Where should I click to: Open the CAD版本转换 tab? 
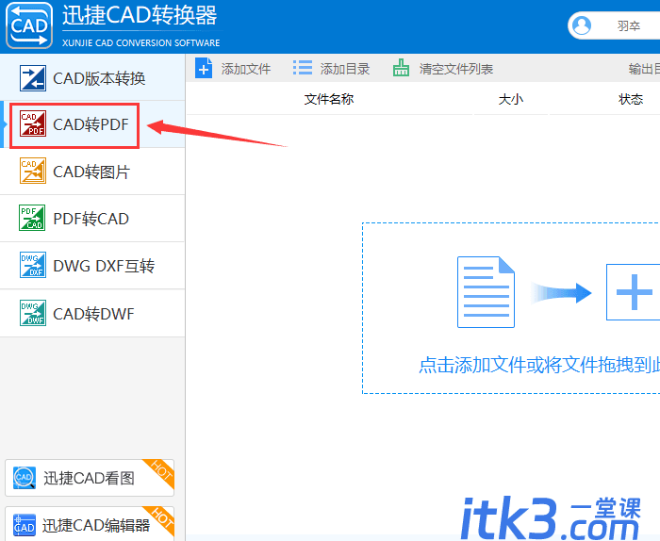[x=92, y=77]
